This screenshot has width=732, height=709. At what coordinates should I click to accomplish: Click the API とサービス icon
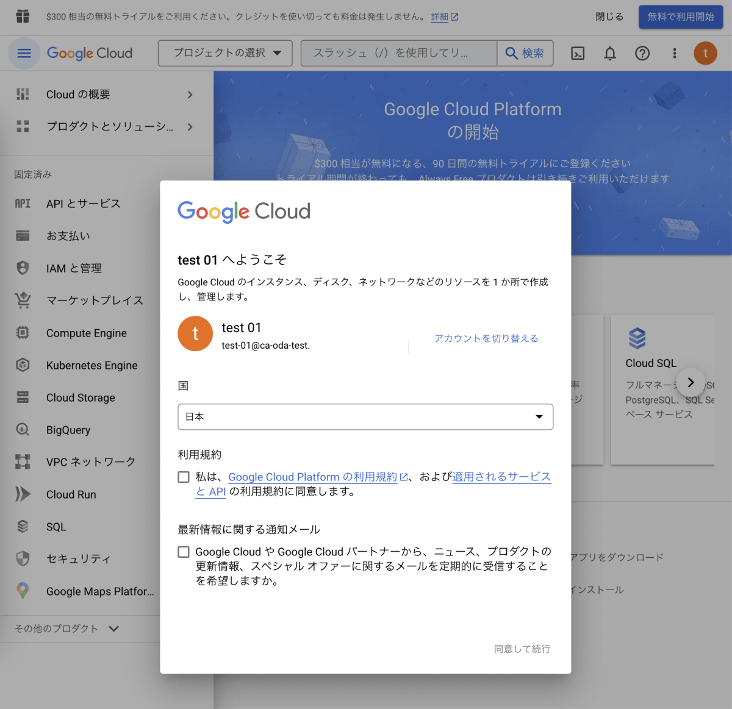click(x=23, y=204)
